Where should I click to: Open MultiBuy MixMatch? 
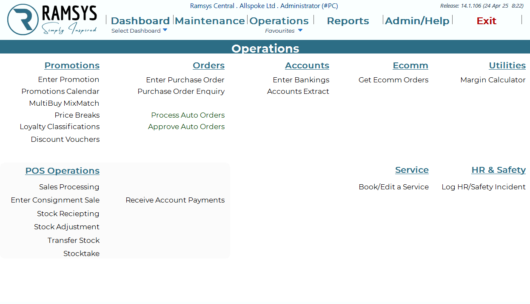point(64,103)
